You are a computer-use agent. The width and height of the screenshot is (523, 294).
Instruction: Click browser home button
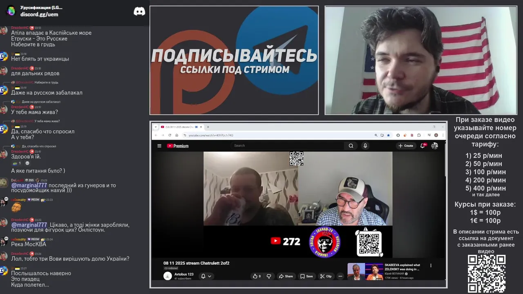[177, 135]
